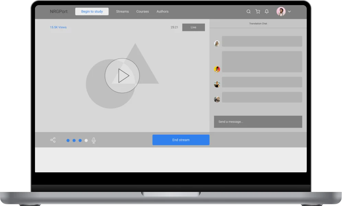Image resolution: width=342 pixels, height=206 pixels.
Task: Click yellow-background chat avatar
Action: coord(217,69)
